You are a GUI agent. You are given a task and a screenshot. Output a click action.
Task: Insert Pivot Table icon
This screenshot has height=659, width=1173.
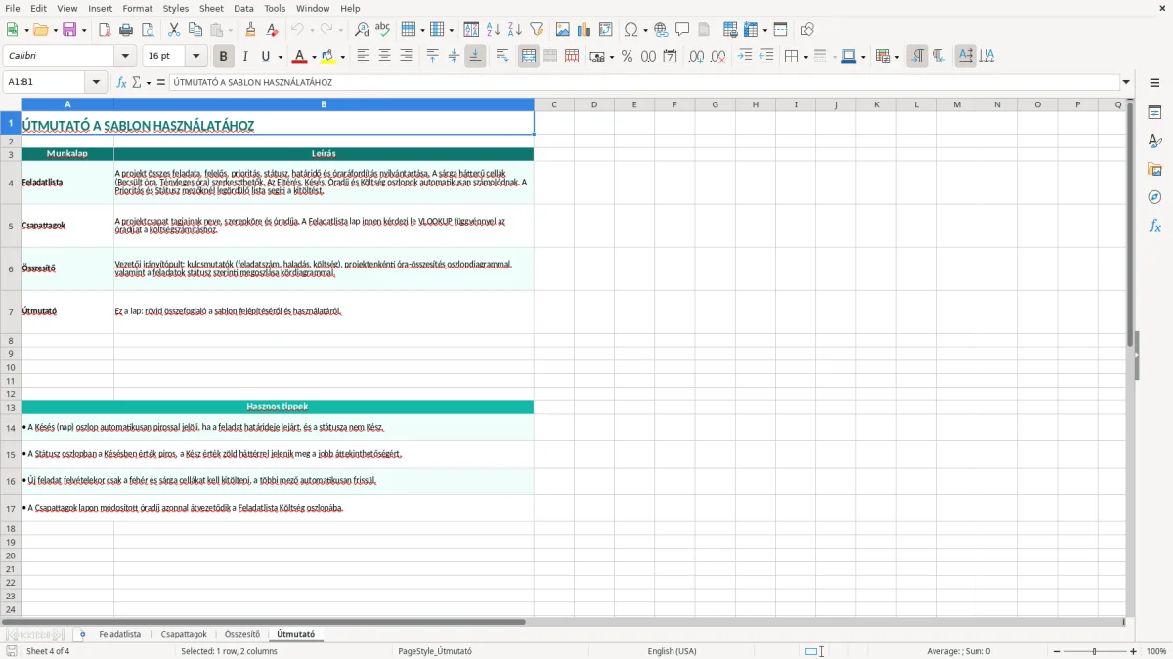[x=606, y=30]
